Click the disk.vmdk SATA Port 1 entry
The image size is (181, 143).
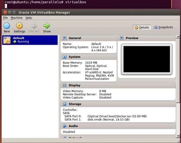pos(109,120)
